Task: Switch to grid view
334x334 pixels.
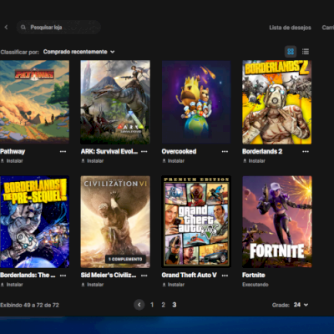Action: [x=291, y=52]
